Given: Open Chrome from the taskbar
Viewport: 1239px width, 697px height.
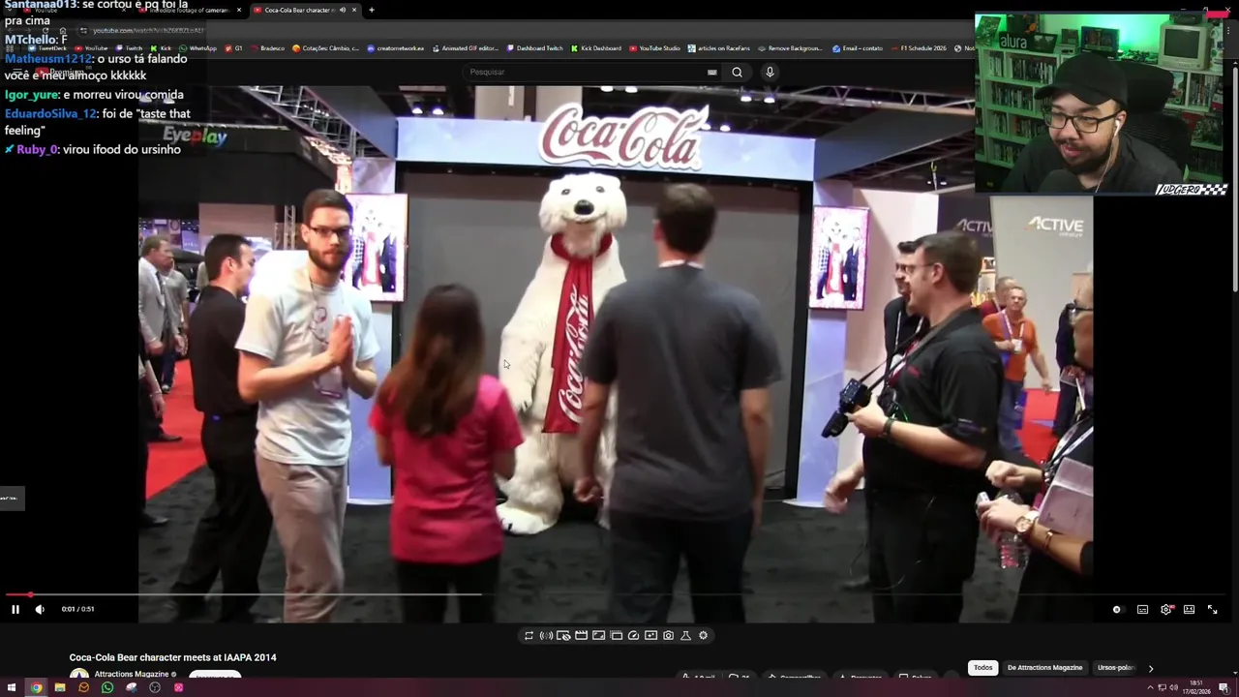Looking at the screenshot, I should click(x=36, y=687).
